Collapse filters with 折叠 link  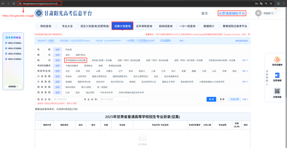[x=246, y=99]
